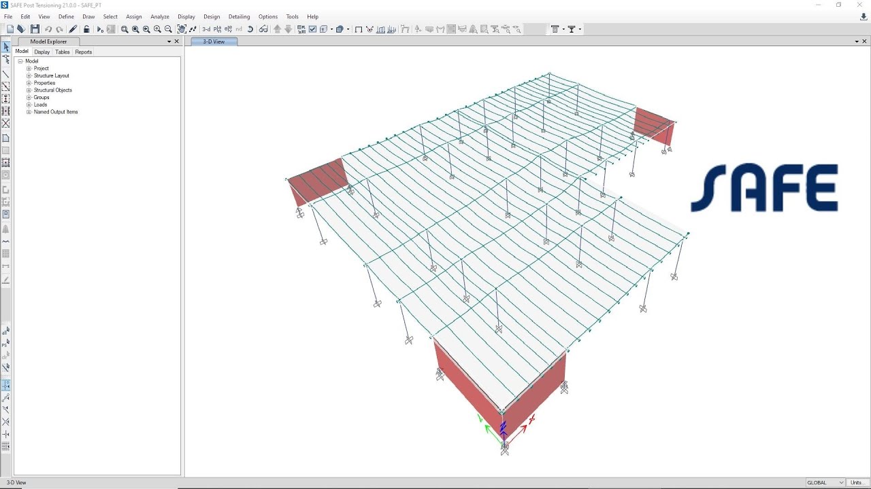
Task: Close the 3-D View window
Action: coord(864,41)
